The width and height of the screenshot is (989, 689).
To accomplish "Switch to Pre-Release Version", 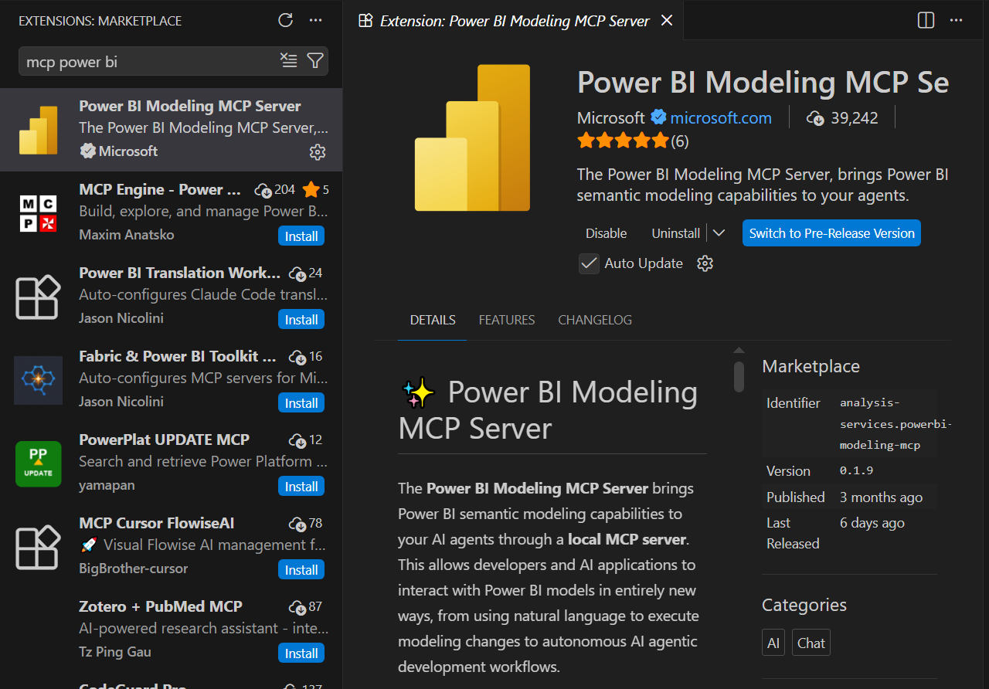I will coord(831,233).
